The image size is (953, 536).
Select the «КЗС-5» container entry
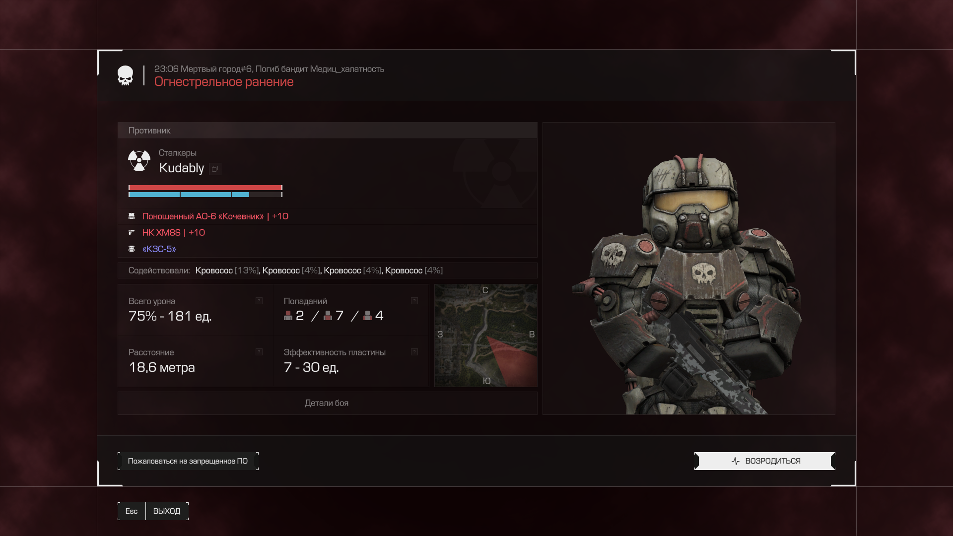pyautogui.click(x=159, y=249)
